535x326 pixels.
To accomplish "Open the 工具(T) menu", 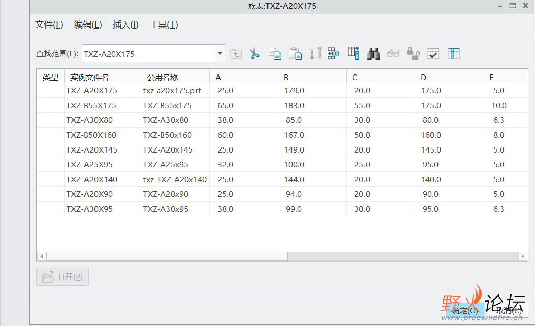I will [x=164, y=24].
